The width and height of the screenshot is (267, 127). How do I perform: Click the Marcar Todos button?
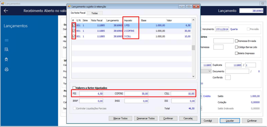click(x=120, y=118)
